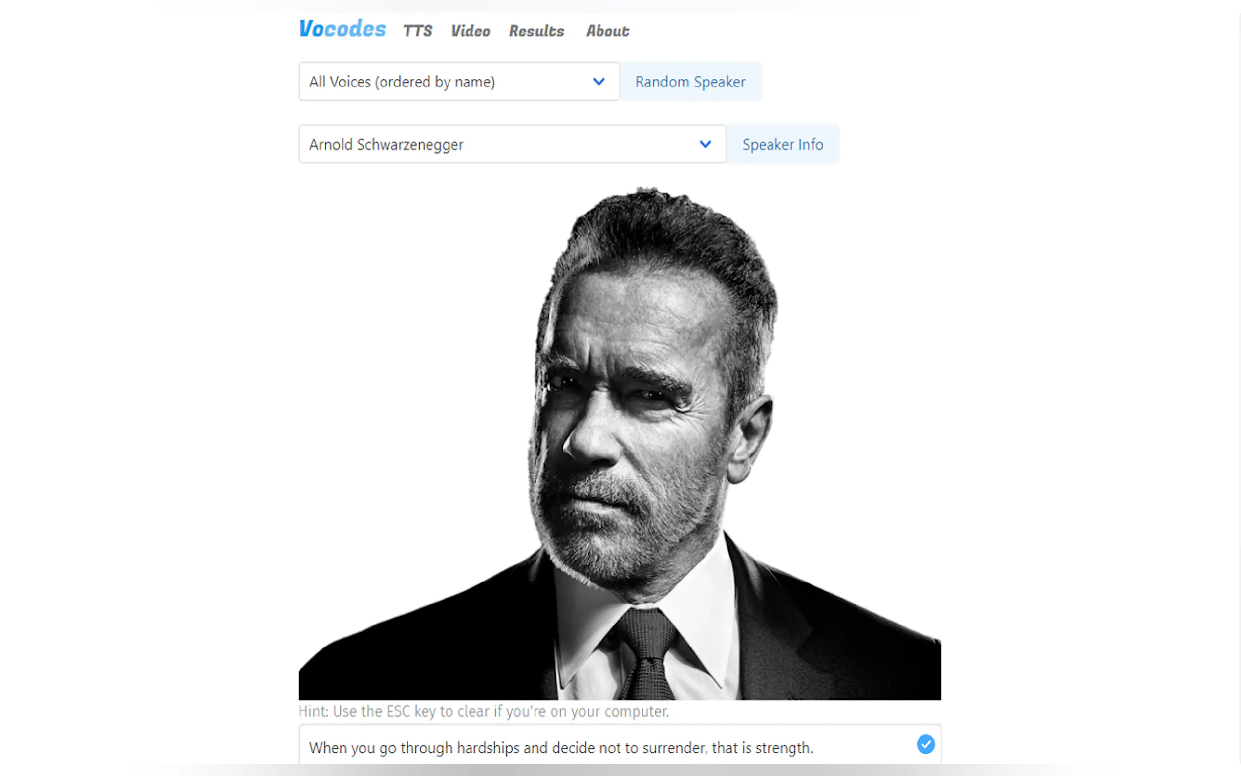Click the speaker portrait photo
This screenshot has width=1241, height=776.
619,442
